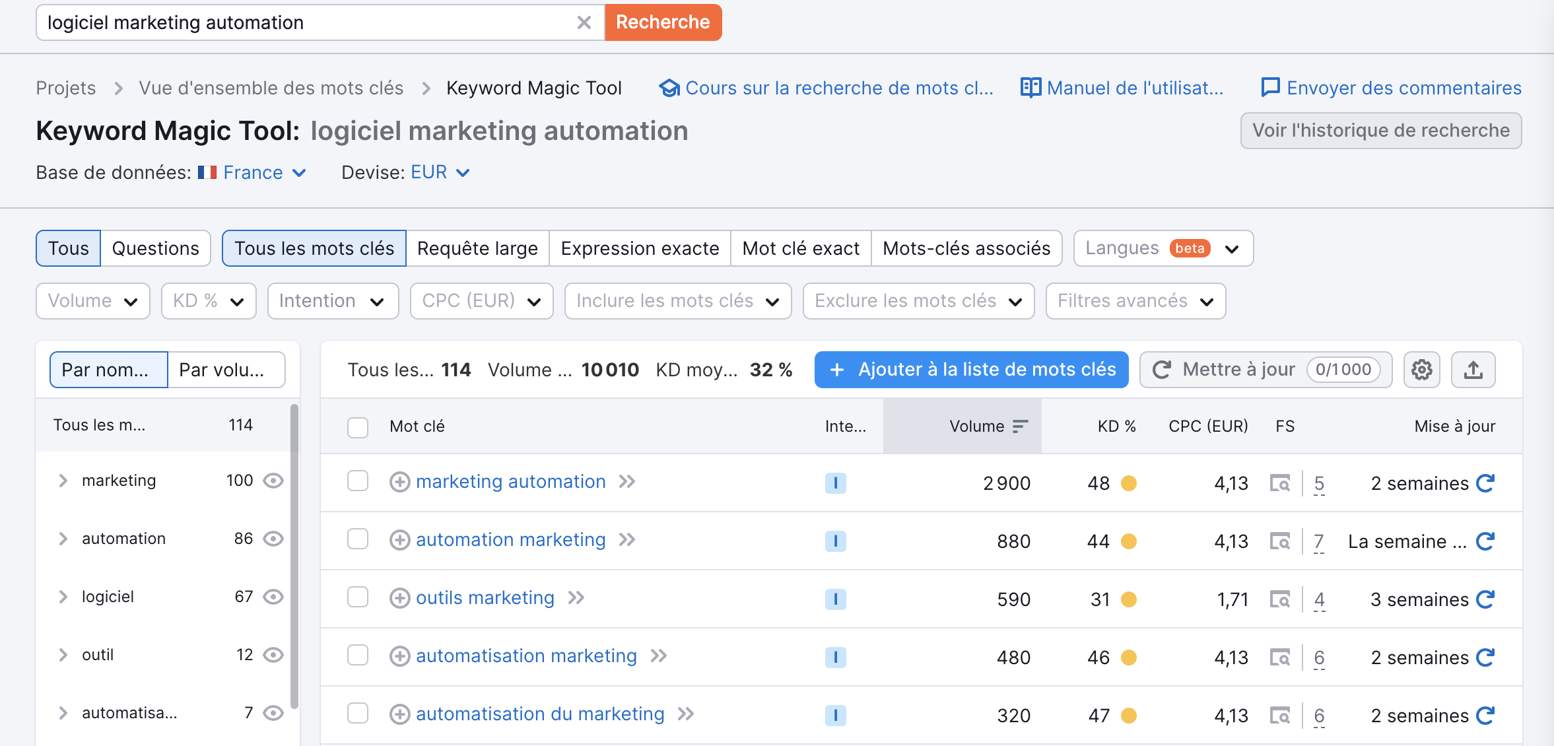Click 'Mettre à jour' button
This screenshot has height=746, width=1554.
coord(1266,370)
